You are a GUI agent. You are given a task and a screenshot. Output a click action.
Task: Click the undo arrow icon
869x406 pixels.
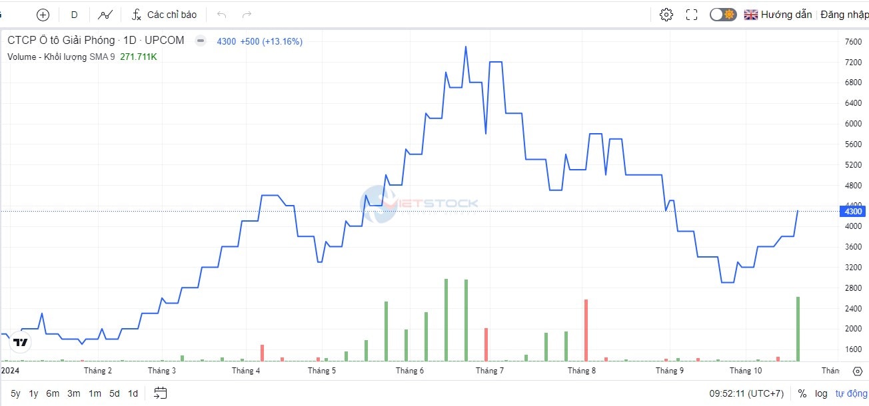[x=222, y=15]
